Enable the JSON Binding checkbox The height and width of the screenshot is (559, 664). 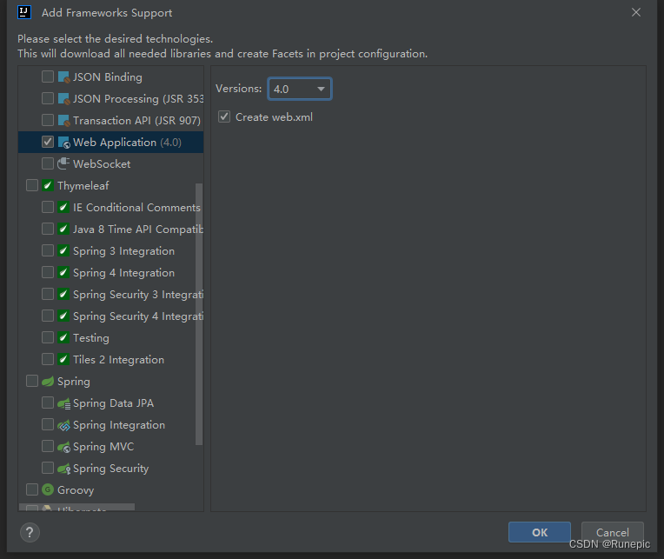(x=48, y=77)
